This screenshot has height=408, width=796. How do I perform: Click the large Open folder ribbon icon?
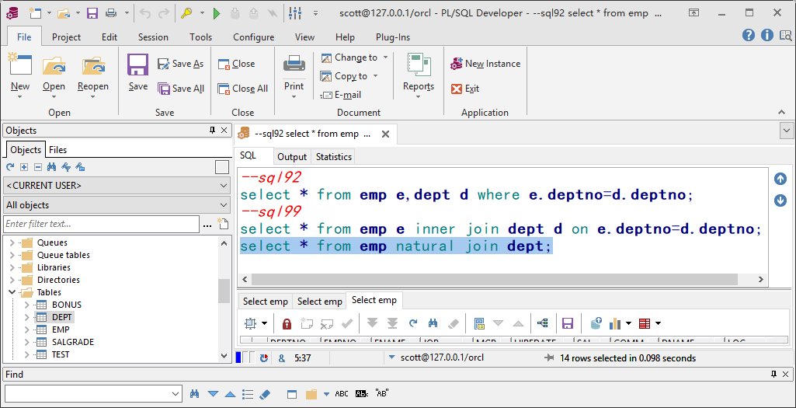pyautogui.click(x=54, y=66)
